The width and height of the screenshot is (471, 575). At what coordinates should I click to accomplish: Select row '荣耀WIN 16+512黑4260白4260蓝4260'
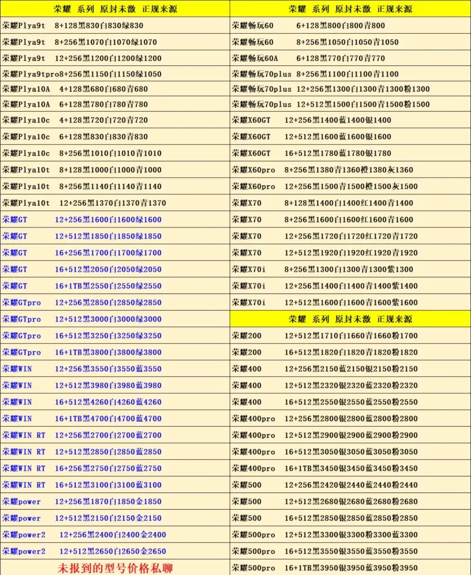[115, 402]
